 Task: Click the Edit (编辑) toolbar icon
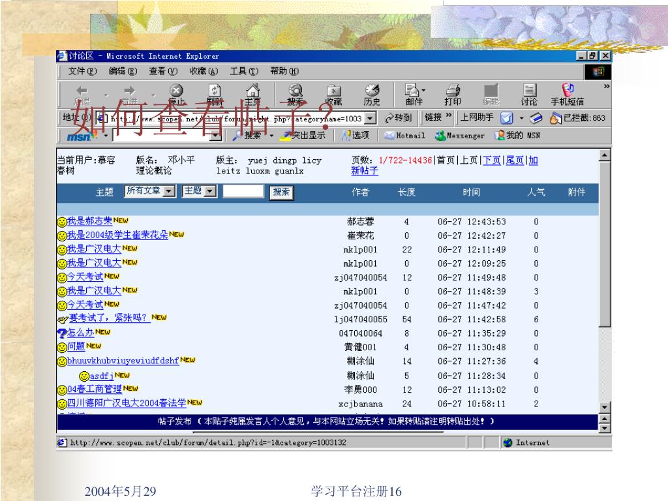(x=491, y=94)
